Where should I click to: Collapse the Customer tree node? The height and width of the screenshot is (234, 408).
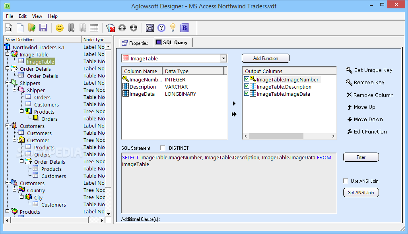click(15, 139)
